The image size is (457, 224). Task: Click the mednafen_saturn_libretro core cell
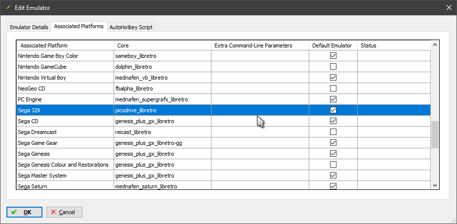163,185
